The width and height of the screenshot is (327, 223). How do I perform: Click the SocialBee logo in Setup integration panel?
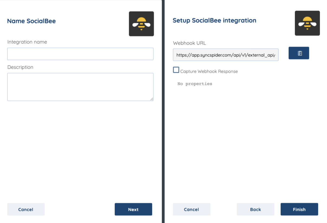tap(307, 23)
